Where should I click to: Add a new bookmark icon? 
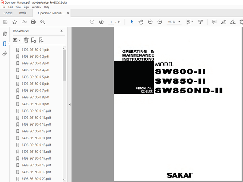tap(33, 40)
